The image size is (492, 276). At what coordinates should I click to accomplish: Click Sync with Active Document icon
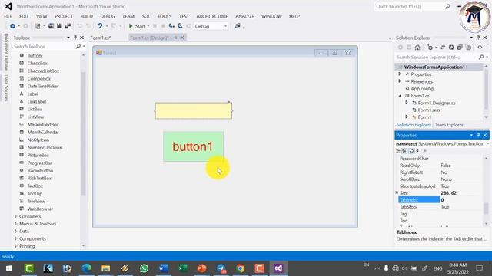[x=443, y=48]
